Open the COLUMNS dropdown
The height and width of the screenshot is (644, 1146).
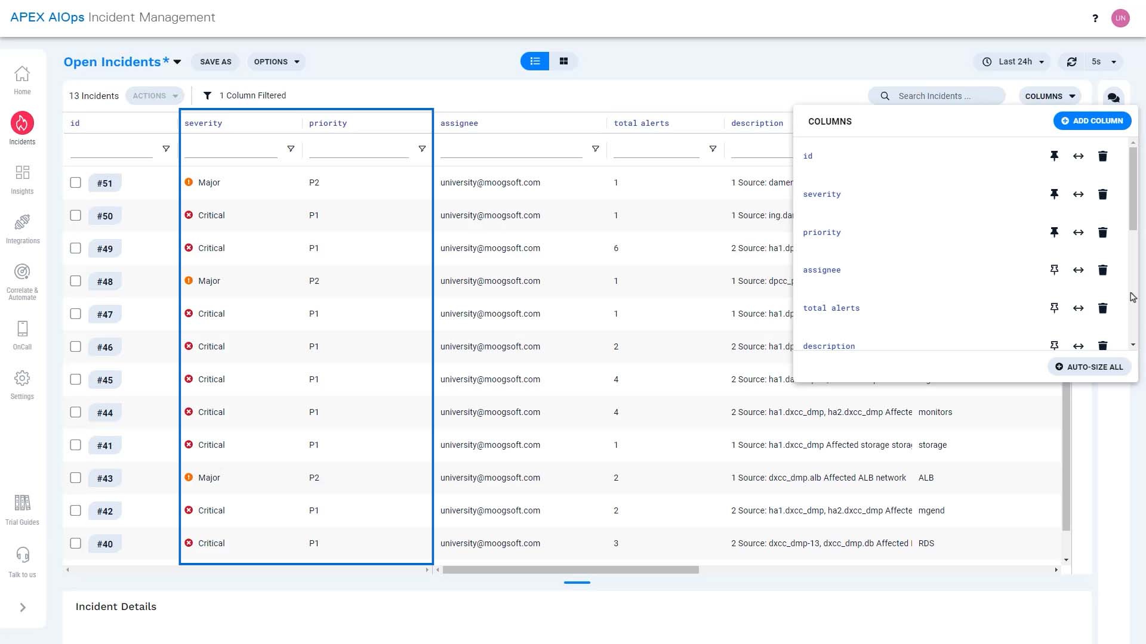click(x=1049, y=97)
